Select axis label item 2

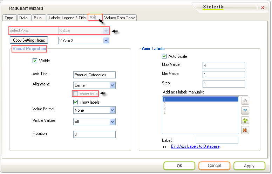tap(200, 104)
